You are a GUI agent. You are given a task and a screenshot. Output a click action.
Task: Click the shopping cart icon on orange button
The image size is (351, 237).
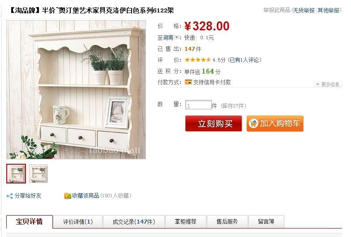coord(253,123)
